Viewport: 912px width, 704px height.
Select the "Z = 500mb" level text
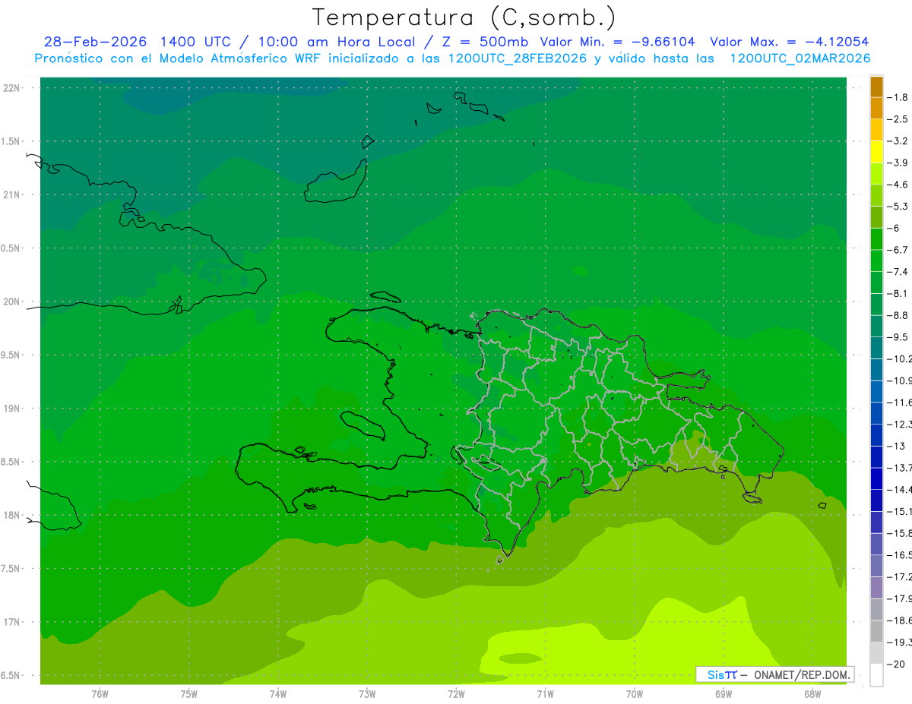pos(486,42)
